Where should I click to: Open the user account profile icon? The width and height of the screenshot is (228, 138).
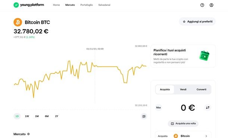tap(211, 5)
